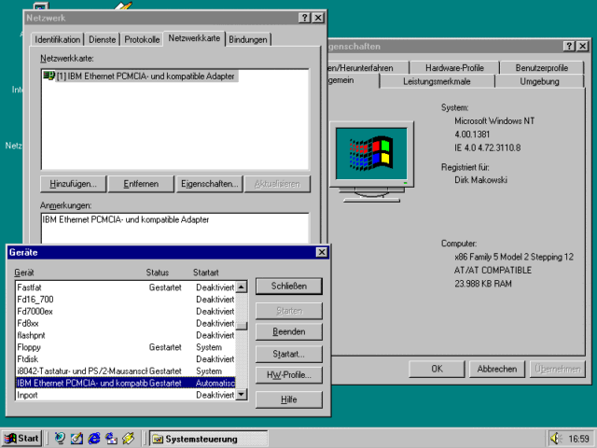Click the HW-Profile... button
Viewport: 597px width, 448px height.
click(x=289, y=375)
